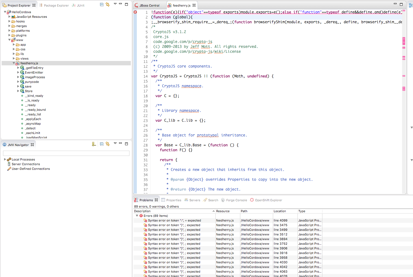Screen dimensions: 413x277
Task: Click the JMX Navigator filter text field
Action: (x=66, y=153)
